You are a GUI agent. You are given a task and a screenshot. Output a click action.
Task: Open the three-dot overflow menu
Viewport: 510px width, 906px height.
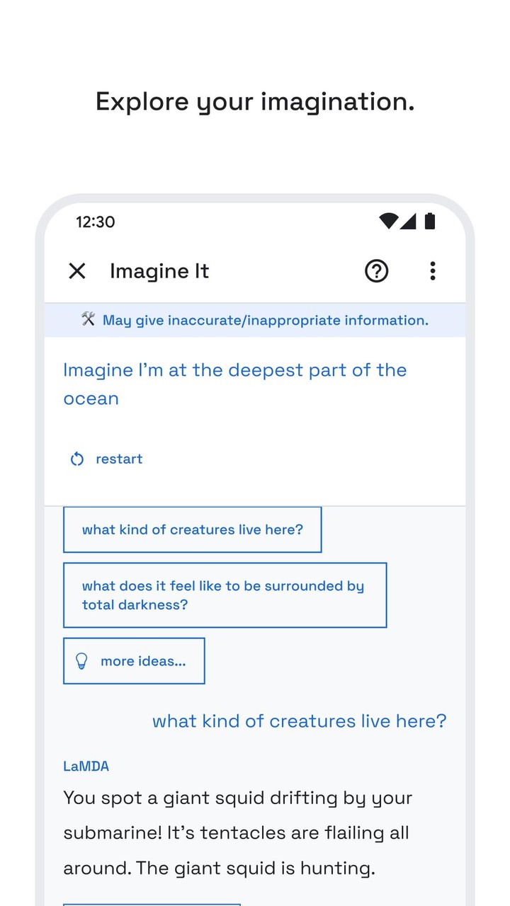tap(433, 271)
